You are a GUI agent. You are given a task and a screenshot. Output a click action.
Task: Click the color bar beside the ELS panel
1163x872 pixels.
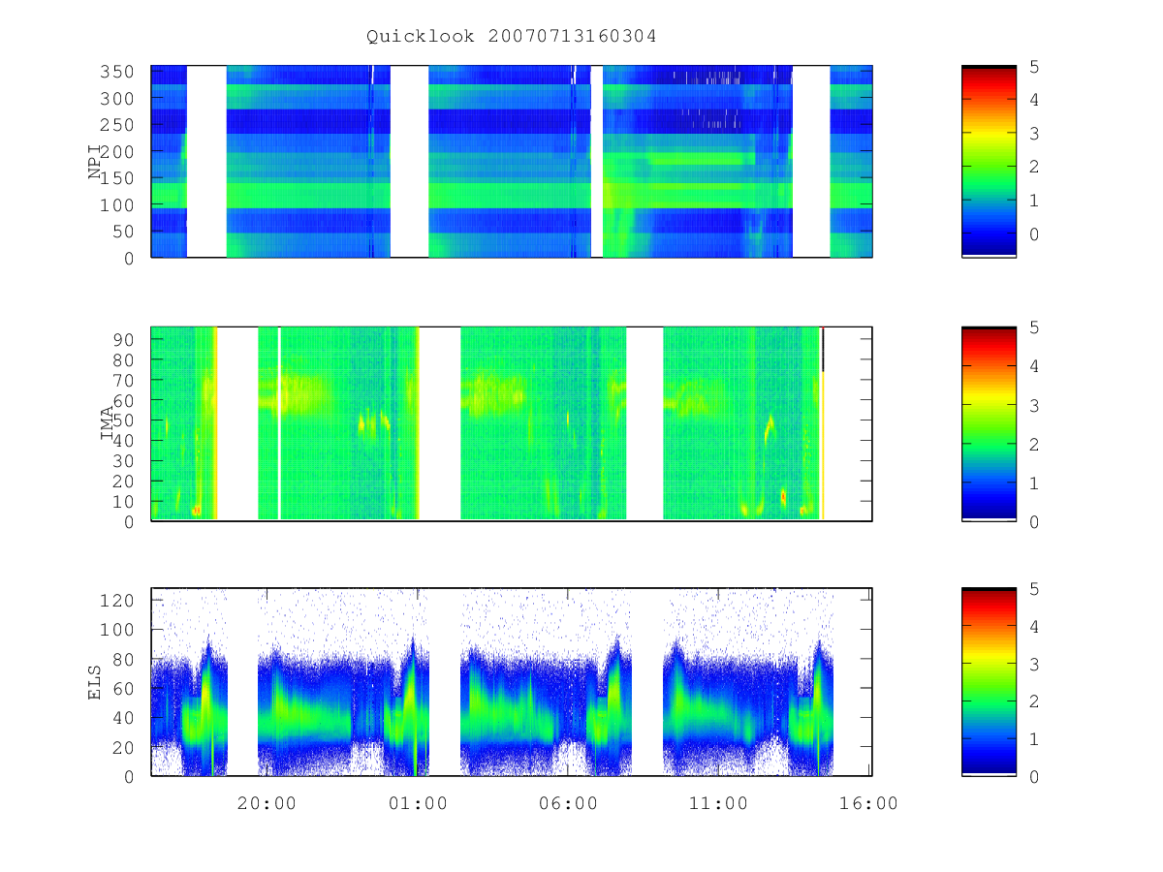tap(989, 682)
